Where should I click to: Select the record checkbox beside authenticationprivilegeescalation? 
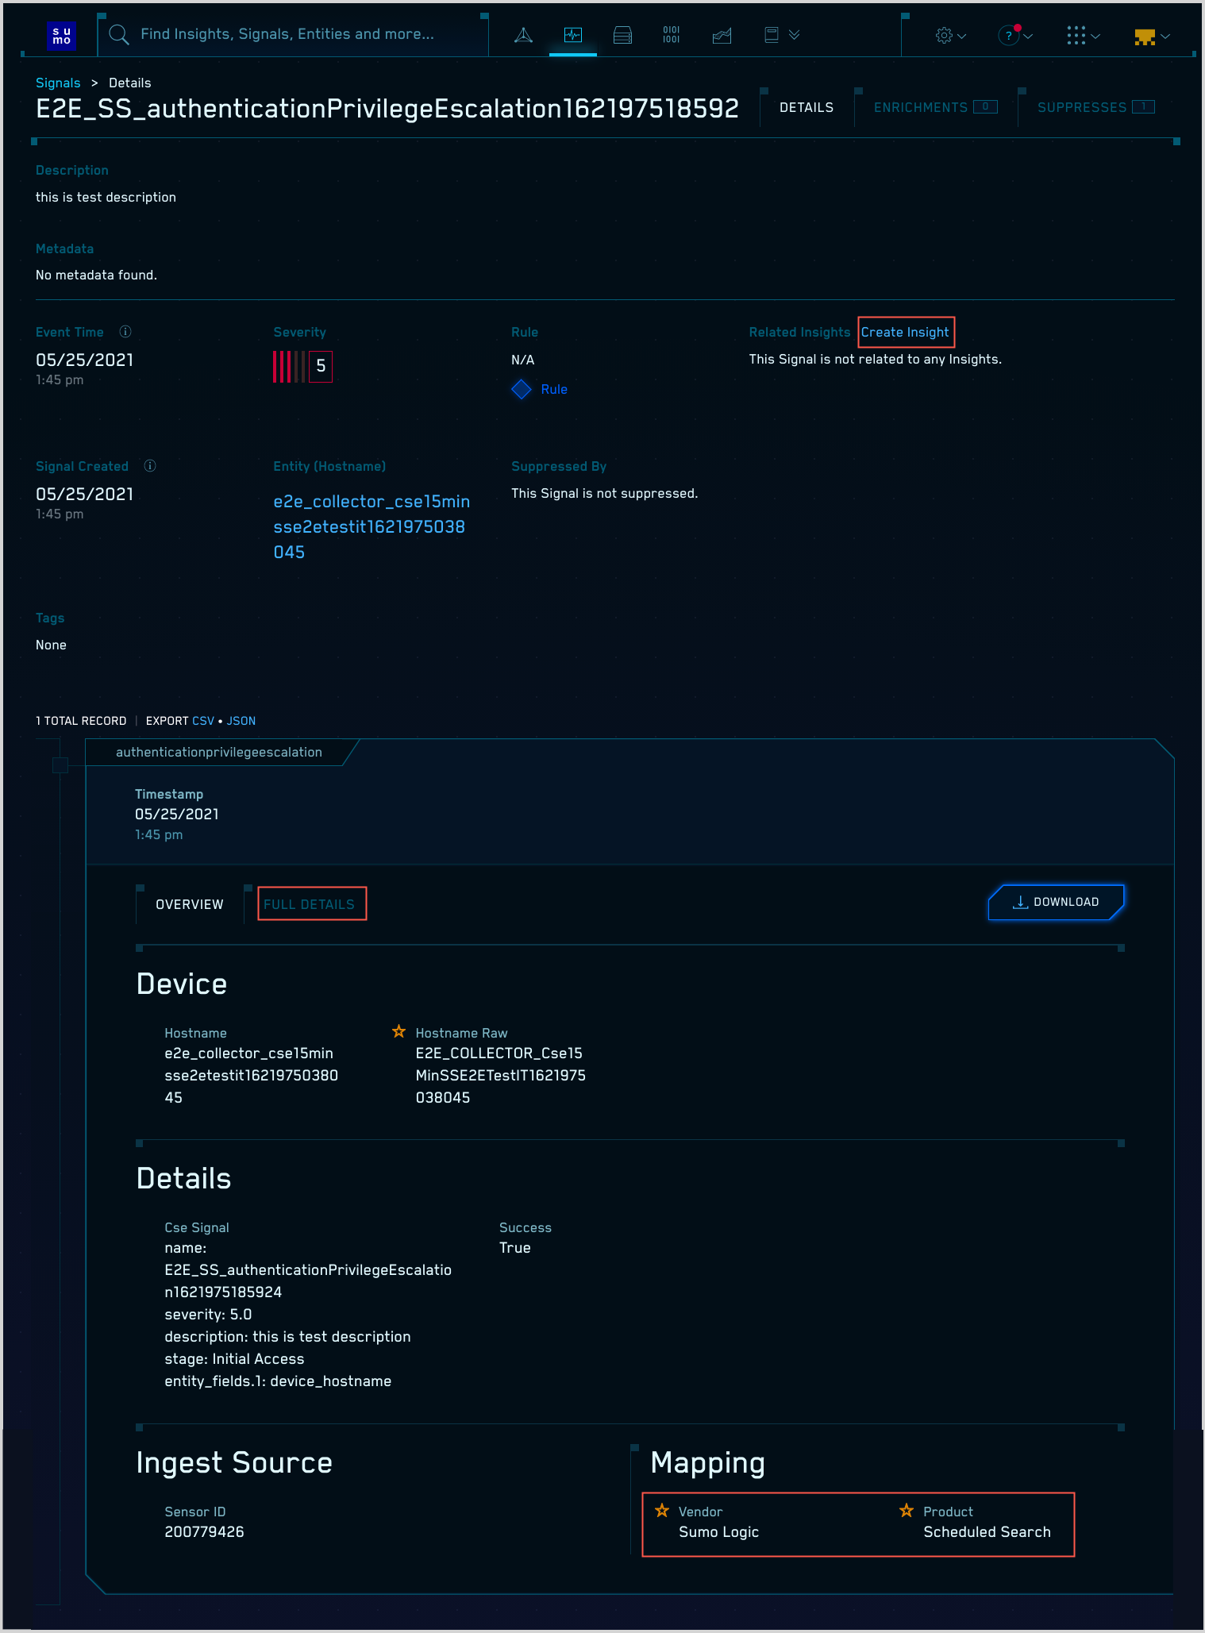click(x=60, y=765)
